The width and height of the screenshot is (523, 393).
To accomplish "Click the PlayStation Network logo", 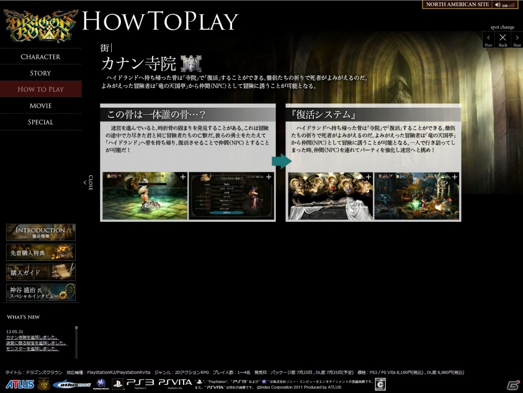I will (x=101, y=384).
